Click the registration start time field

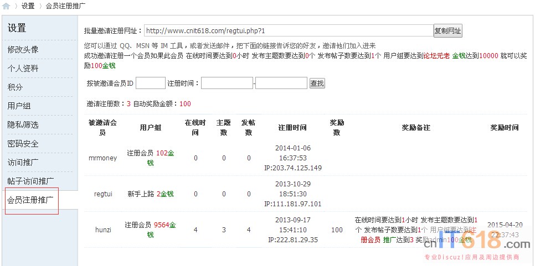coord(227,83)
